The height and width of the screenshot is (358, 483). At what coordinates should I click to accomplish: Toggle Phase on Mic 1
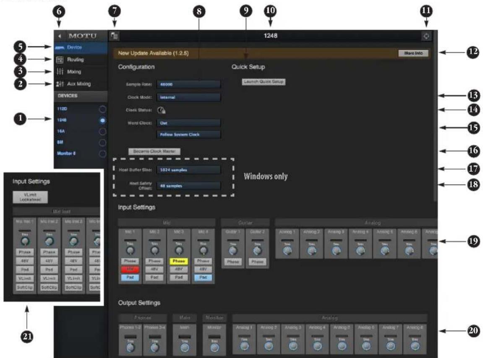130,261
